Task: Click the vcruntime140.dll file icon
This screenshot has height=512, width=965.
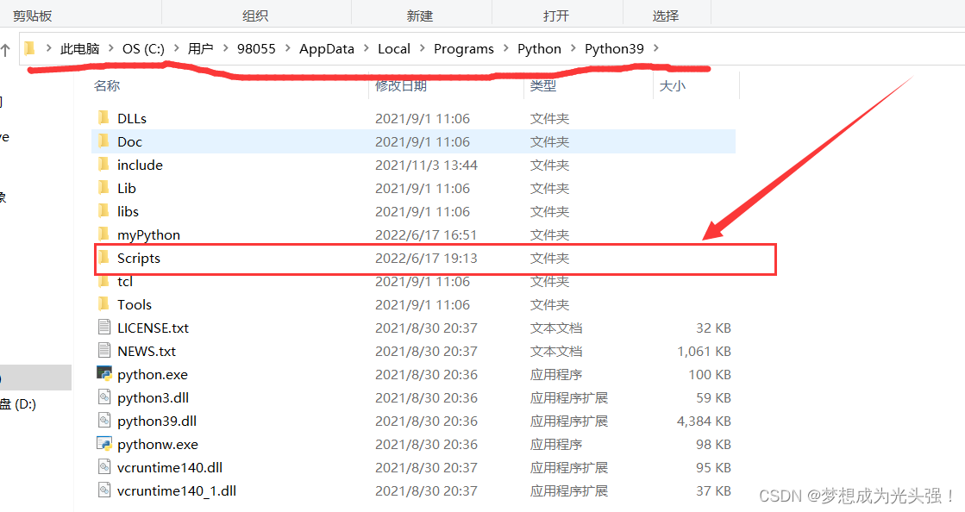Action: (x=104, y=467)
